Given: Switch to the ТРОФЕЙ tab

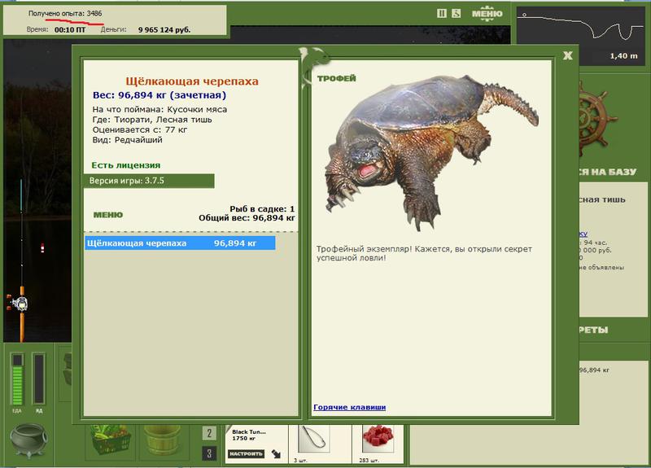Looking at the screenshot, I should click(x=336, y=78).
